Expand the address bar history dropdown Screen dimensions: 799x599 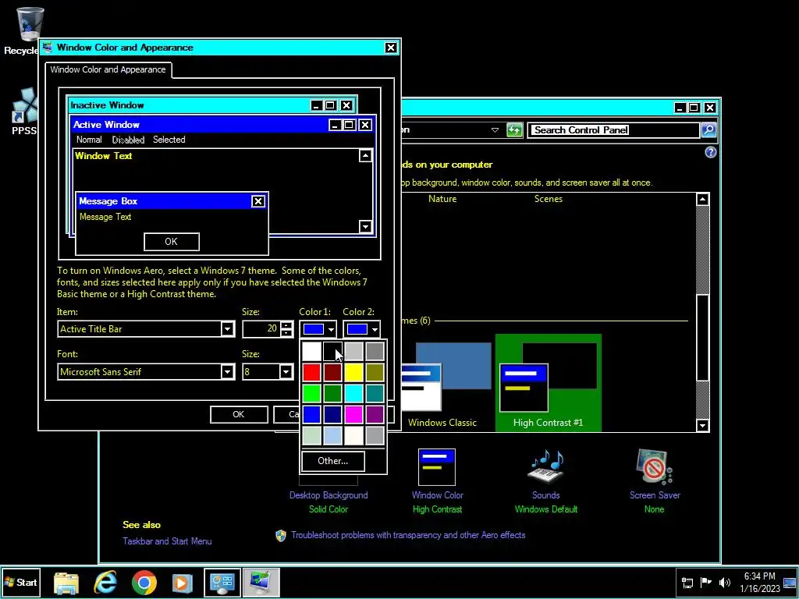point(495,130)
